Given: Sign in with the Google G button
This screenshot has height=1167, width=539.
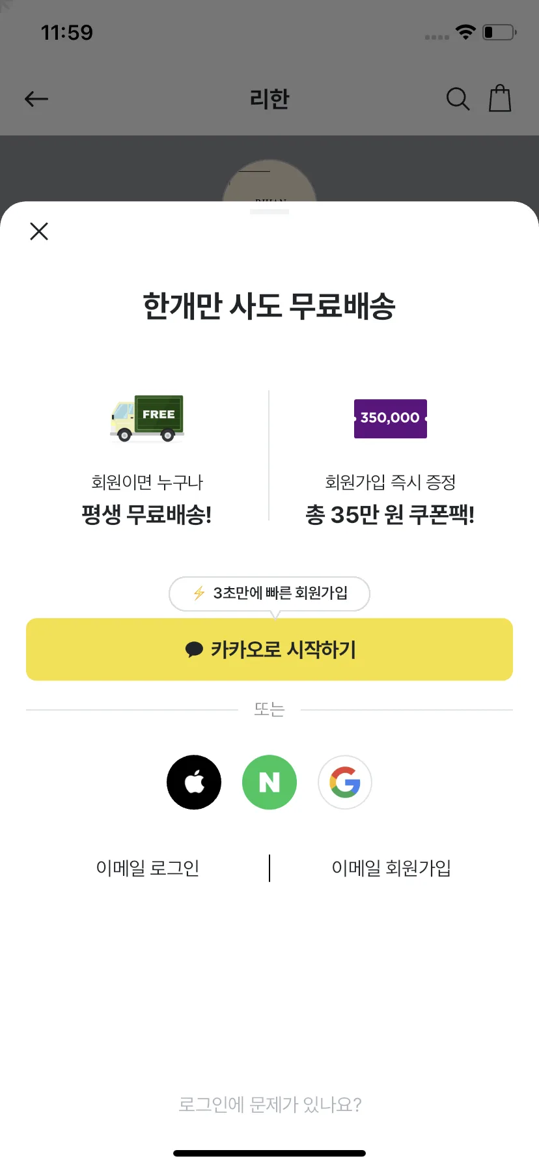Looking at the screenshot, I should (345, 782).
